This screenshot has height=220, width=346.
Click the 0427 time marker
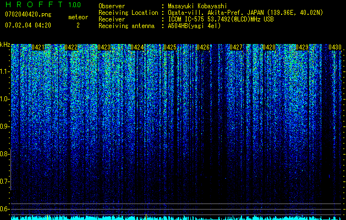236,47
